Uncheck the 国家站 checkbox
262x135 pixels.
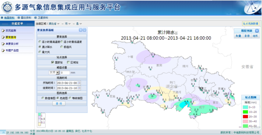click(53, 62)
